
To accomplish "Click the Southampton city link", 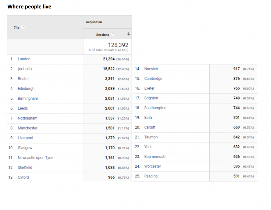I will point(155,108).
